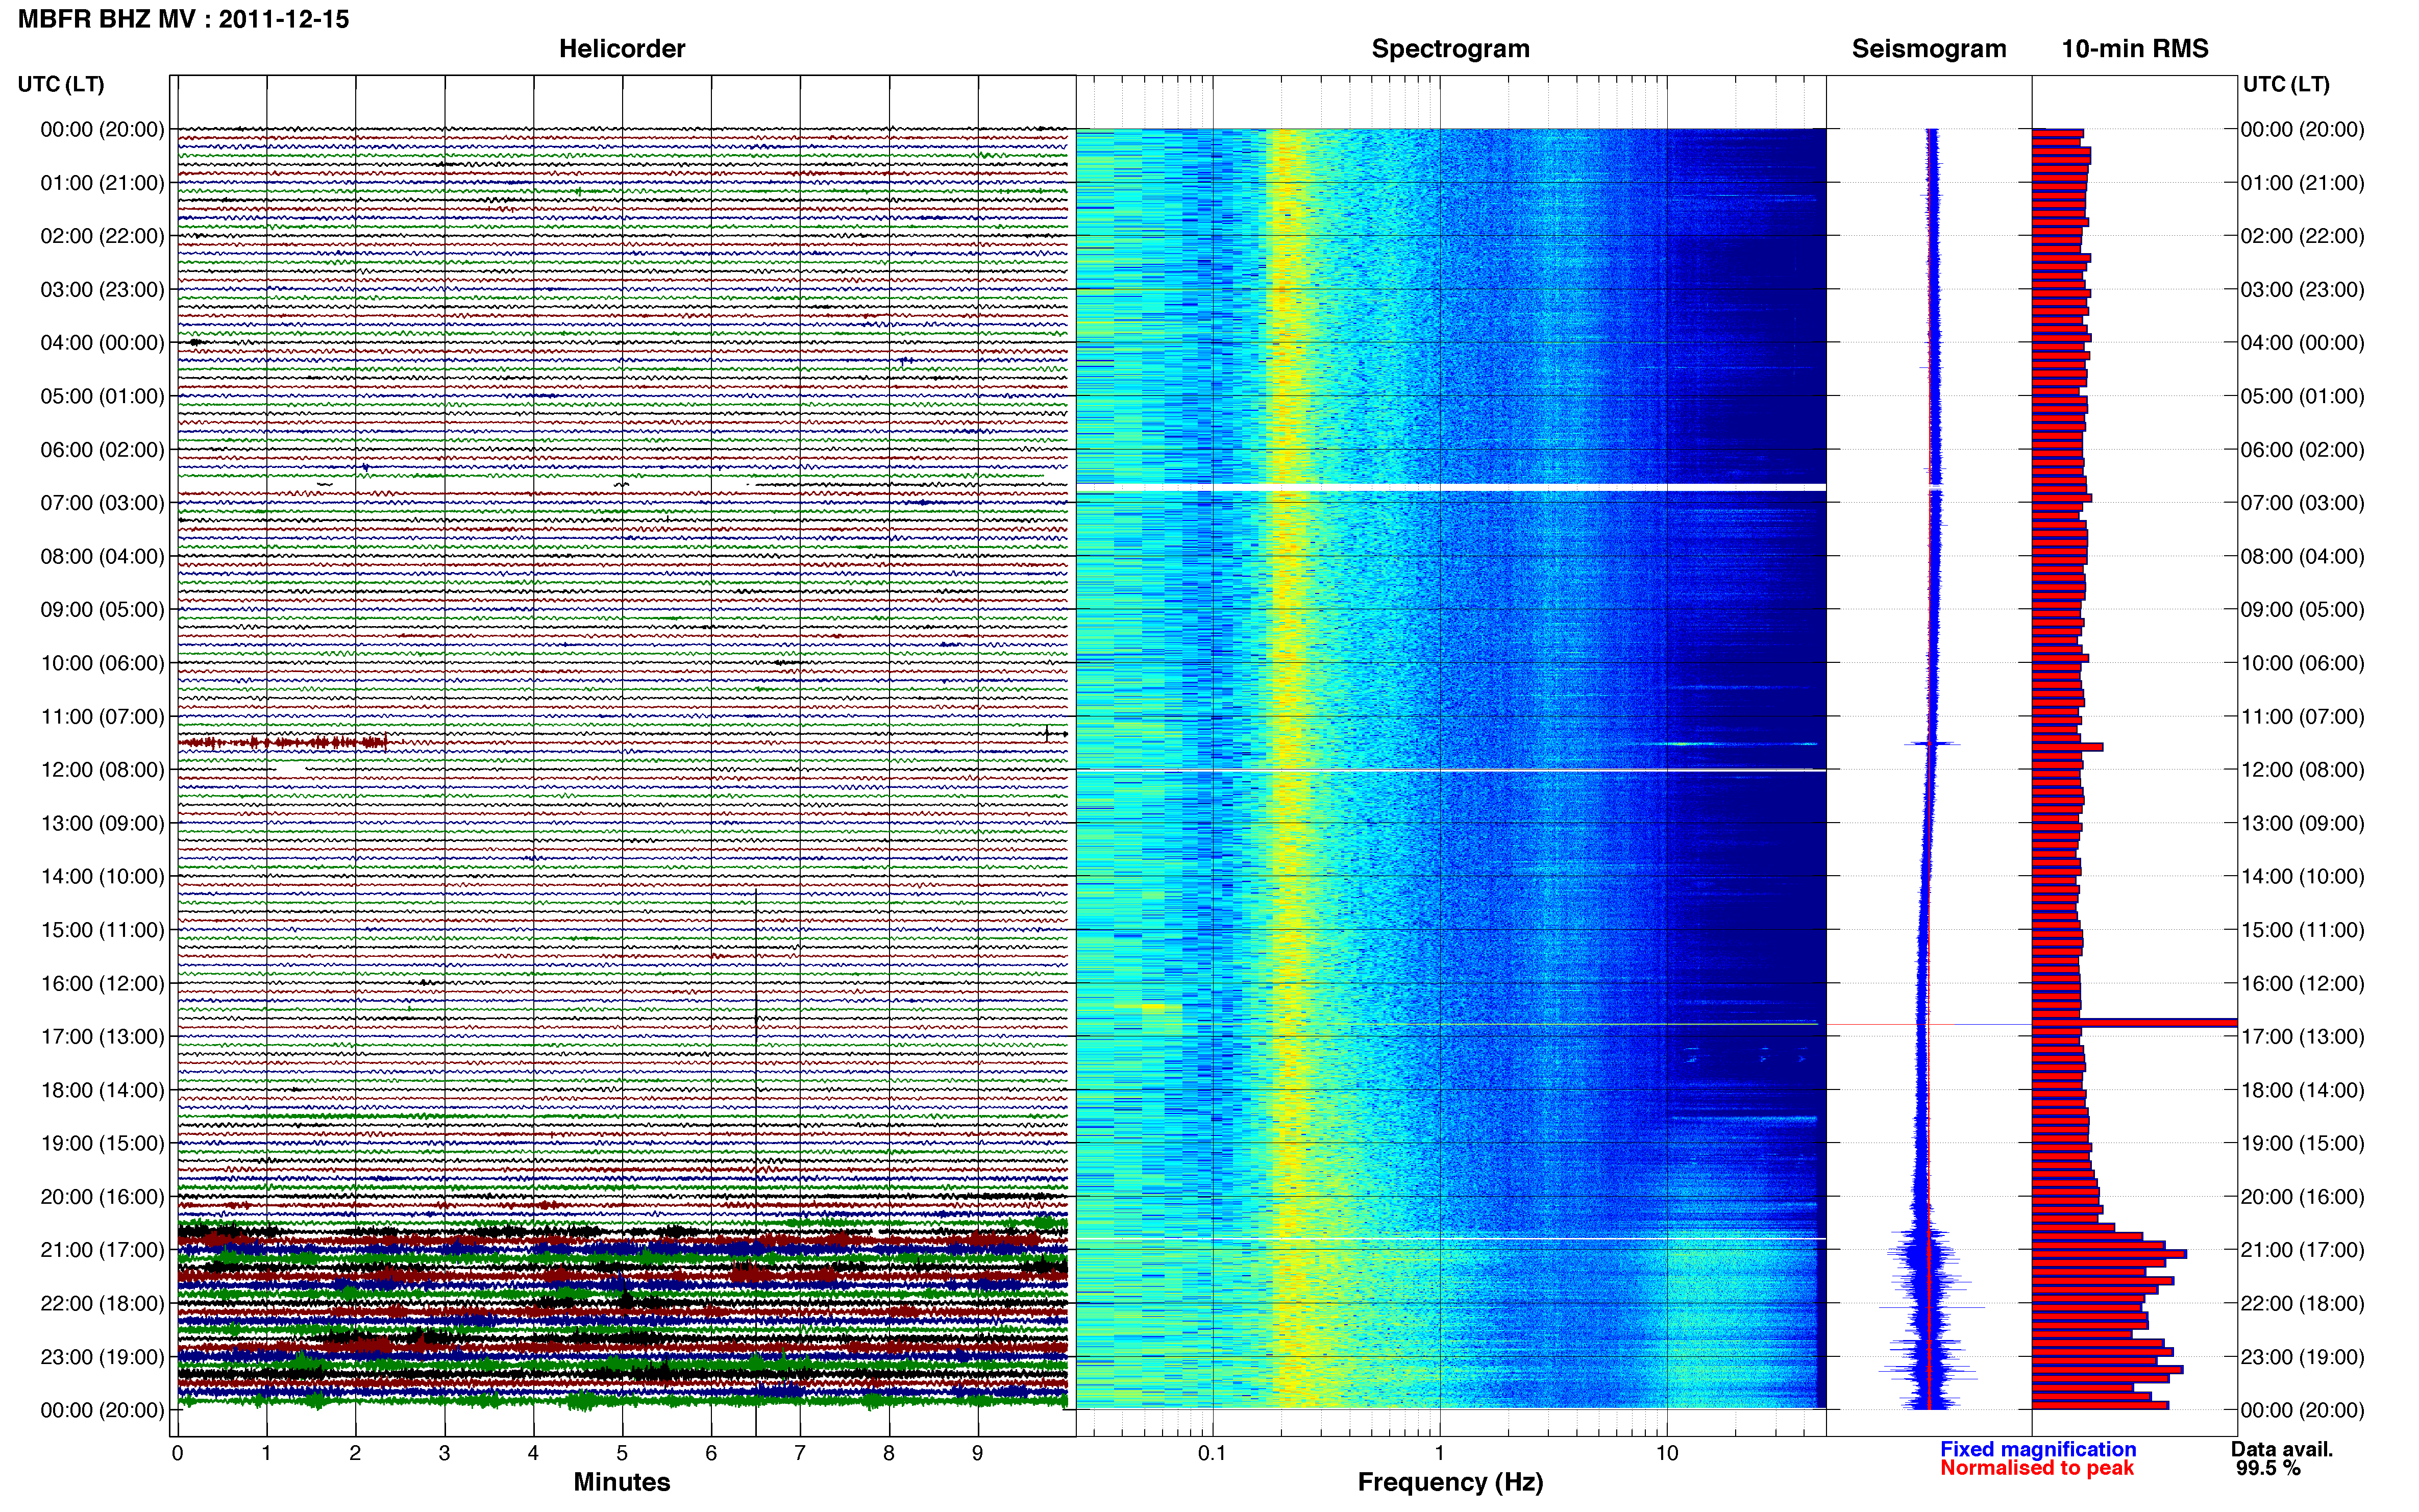Screen dimensions: 2419x1512
Task: Click RMS-side time label "04:00 (00:00)"
Action: [2303, 343]
